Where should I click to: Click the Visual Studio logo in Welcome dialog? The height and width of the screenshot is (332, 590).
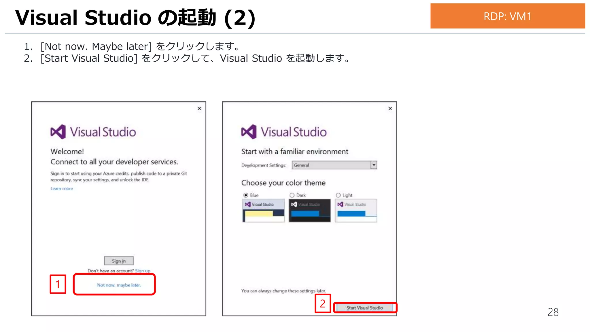pyautogui.click(x=93, y=132)
